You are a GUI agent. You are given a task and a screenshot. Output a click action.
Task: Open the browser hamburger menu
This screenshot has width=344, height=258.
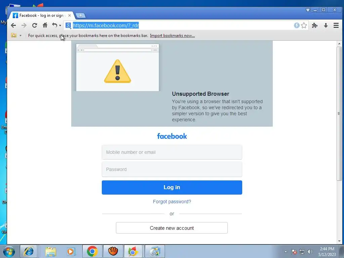(336, 26)
